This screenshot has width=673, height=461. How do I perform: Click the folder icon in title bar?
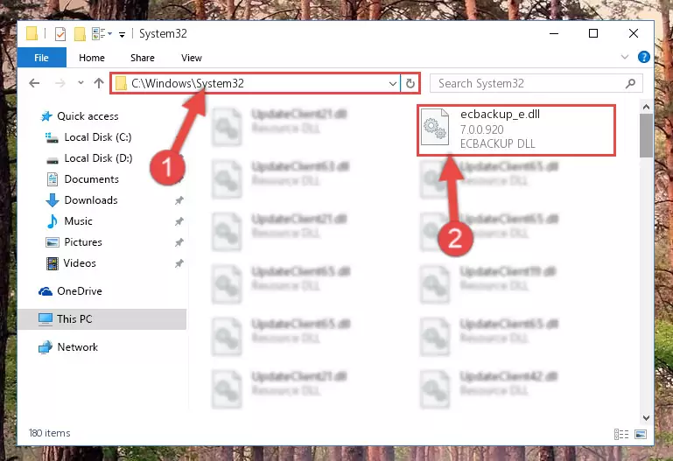pyautogui.click(x=32, y=33)
